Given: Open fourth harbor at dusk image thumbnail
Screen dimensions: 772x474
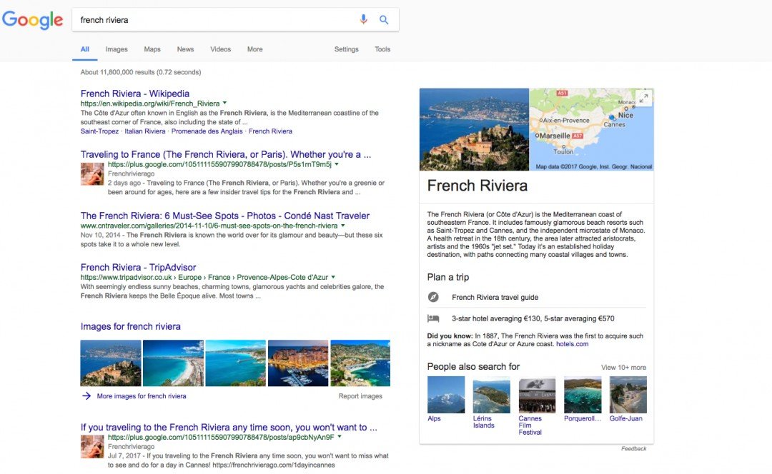Looking at the screenshot, I should coord(298,363).
